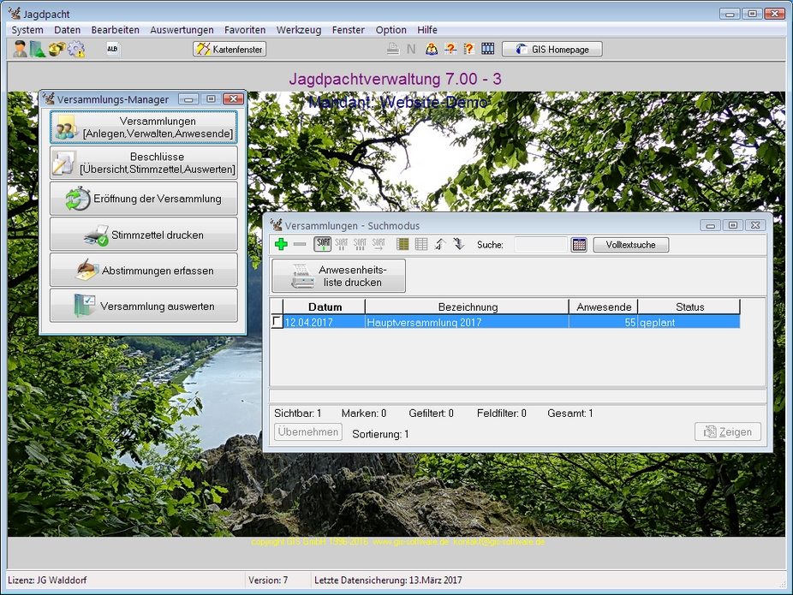Click Stimmzettel drucken in Versammlungs-Manager
Viewport: 793px width, 595px height.
click(144, 235)
